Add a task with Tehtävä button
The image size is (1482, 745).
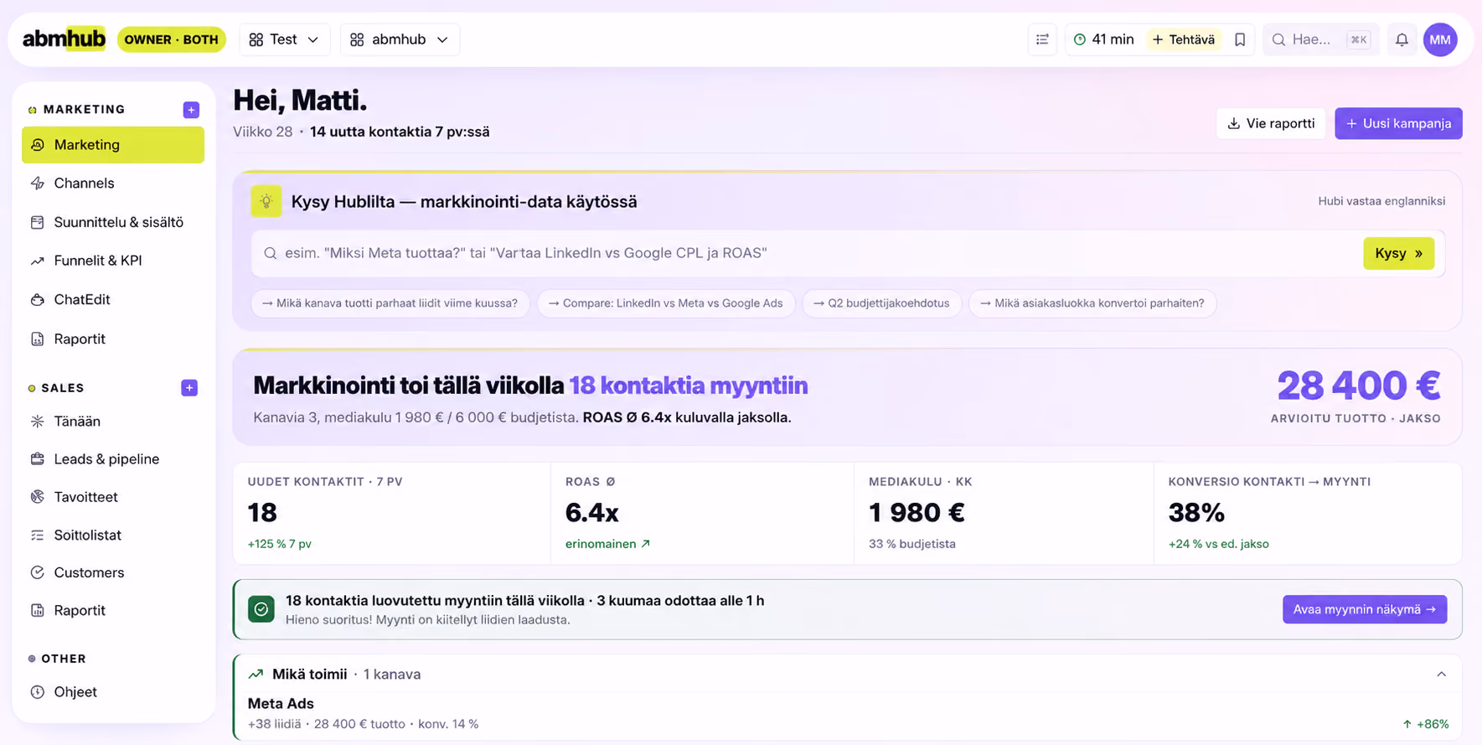coord(1184,39)
